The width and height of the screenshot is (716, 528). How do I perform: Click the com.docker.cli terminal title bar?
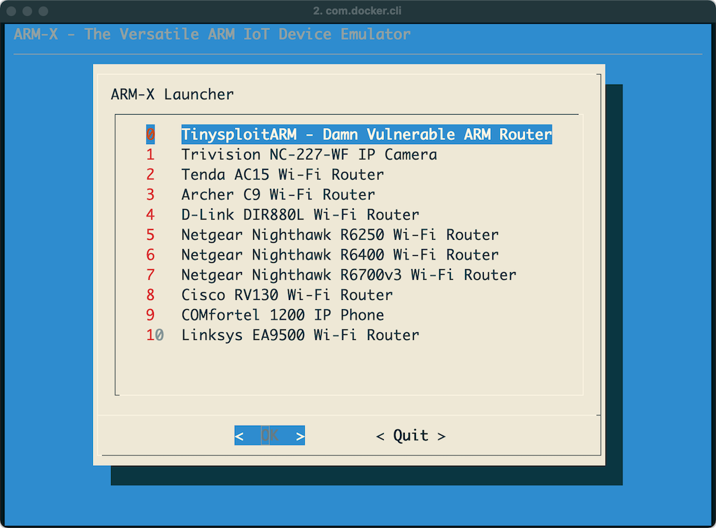[x=357, y=10]
